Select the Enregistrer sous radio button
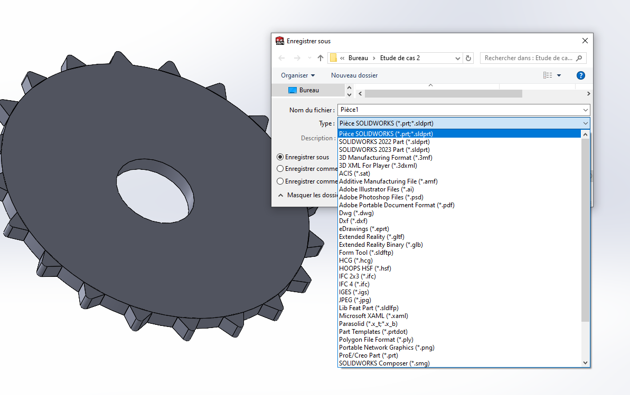Viewport: 630px width, 395px height. (280, 157)
